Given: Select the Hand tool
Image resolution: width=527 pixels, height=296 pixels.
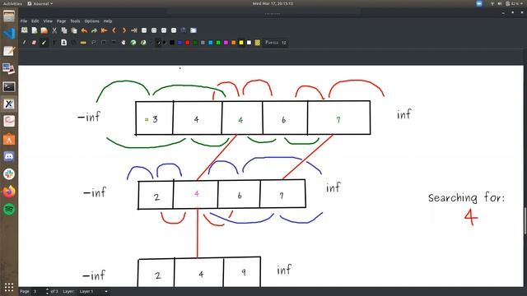Looking at the screenshot, I should (x=124, y=43).
